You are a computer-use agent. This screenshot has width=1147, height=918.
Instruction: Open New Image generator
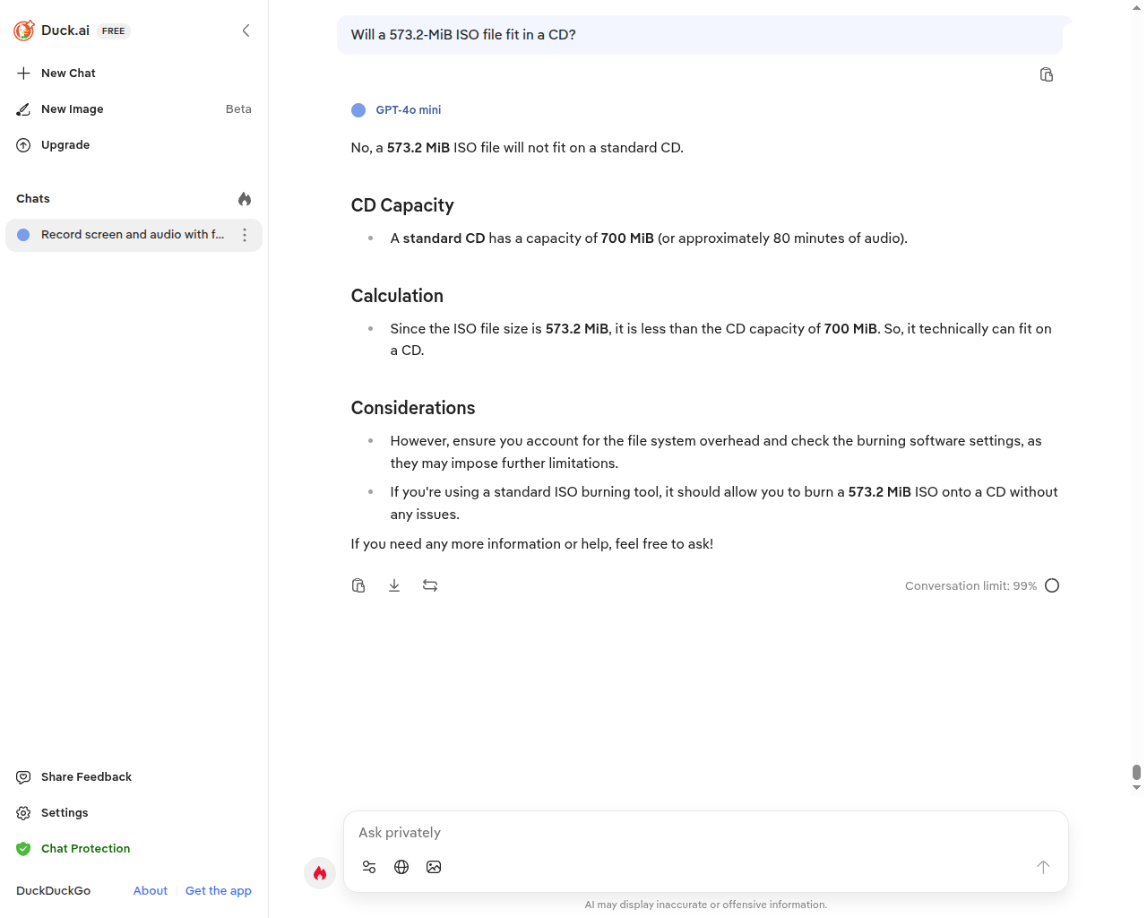click(x=72, y=109)
